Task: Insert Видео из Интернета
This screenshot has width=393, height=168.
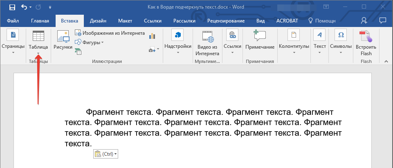Action: click(207, 43)
